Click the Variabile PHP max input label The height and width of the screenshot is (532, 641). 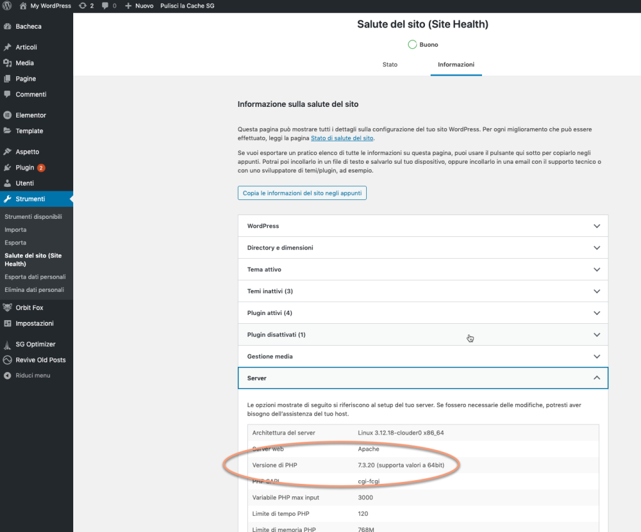pyautogui.click(x=285, y=498)
